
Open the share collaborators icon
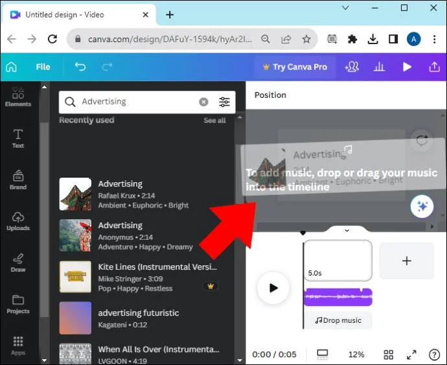352,67
